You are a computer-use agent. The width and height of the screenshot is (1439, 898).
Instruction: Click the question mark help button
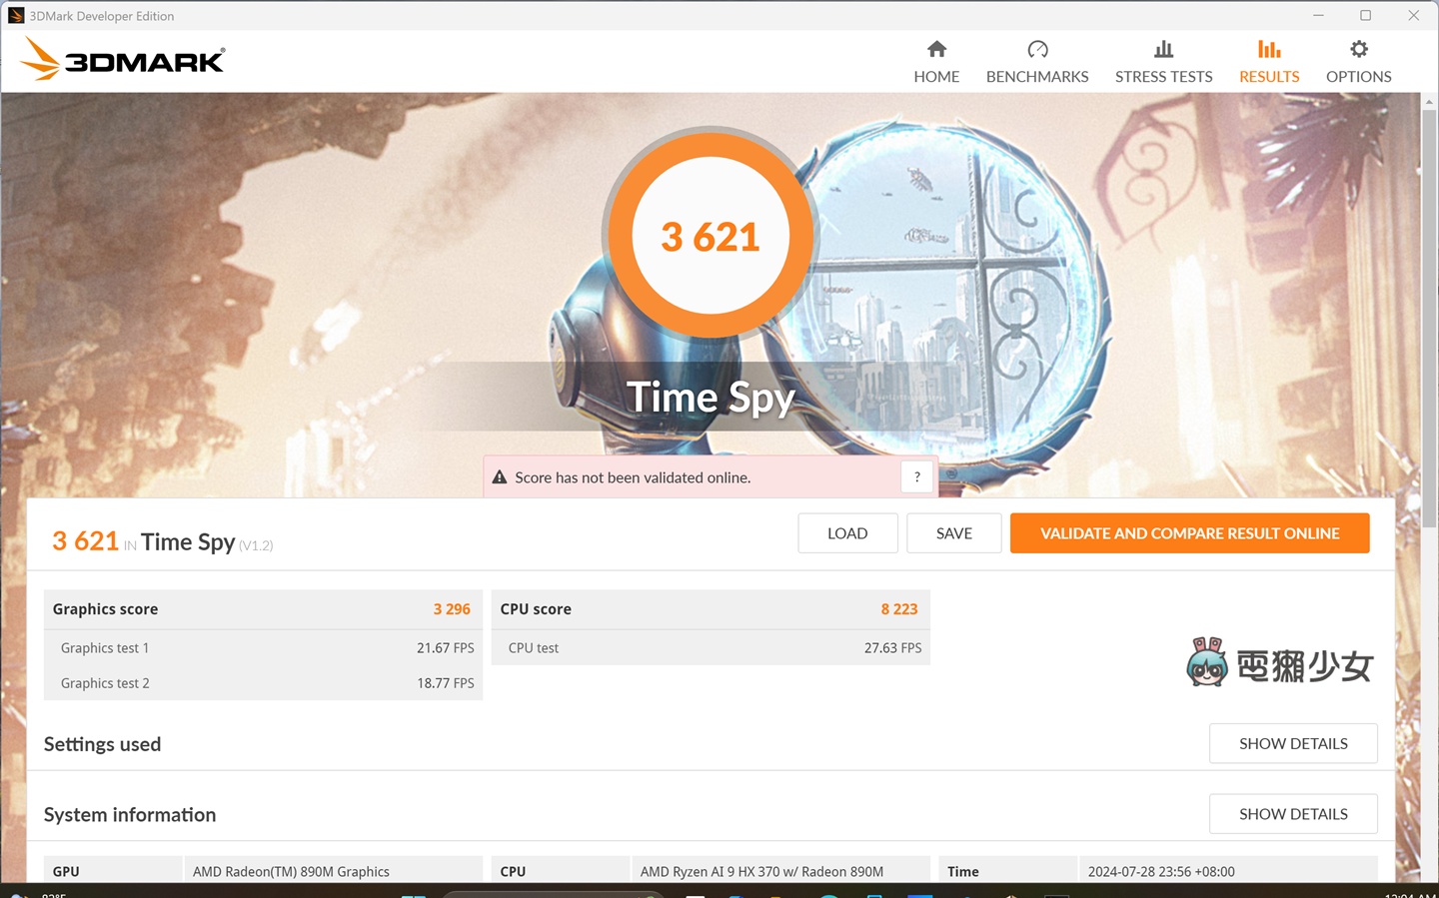coord(917,477)
